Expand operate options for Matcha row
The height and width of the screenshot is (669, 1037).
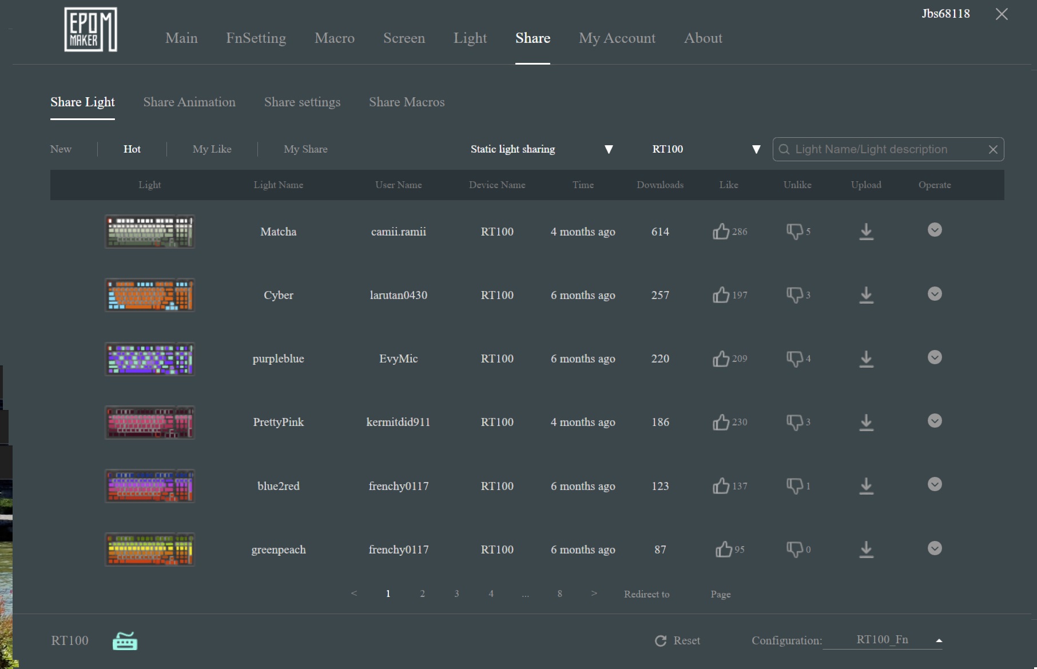click(x=935, y=230)
